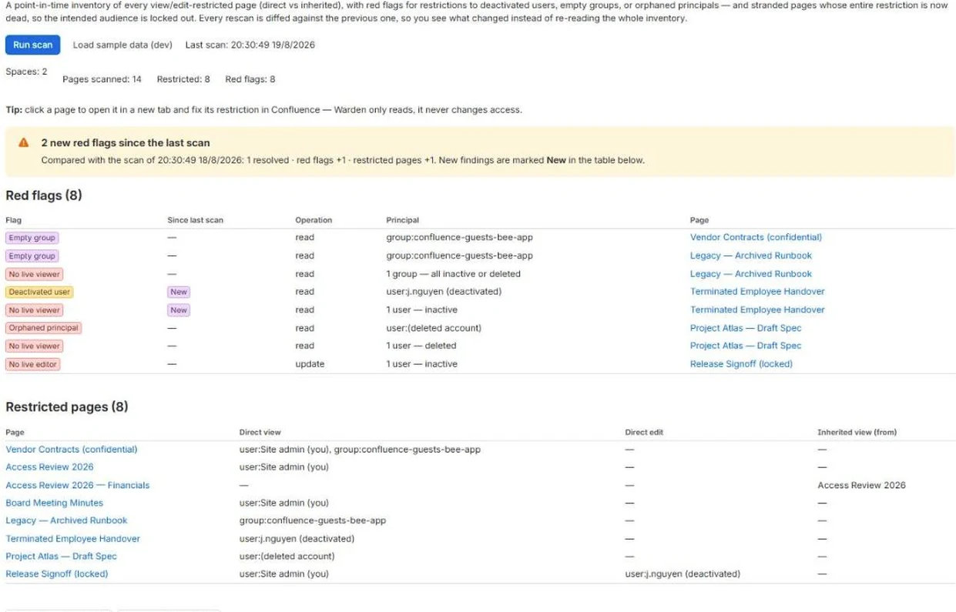Click the 'update' operation cell

[x=310, y=364]
